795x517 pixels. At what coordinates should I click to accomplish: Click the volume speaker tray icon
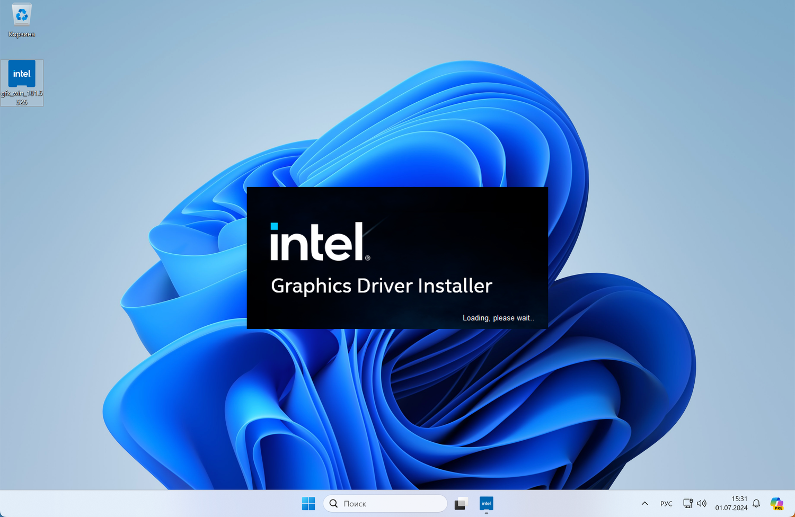[x=702, y=503]
